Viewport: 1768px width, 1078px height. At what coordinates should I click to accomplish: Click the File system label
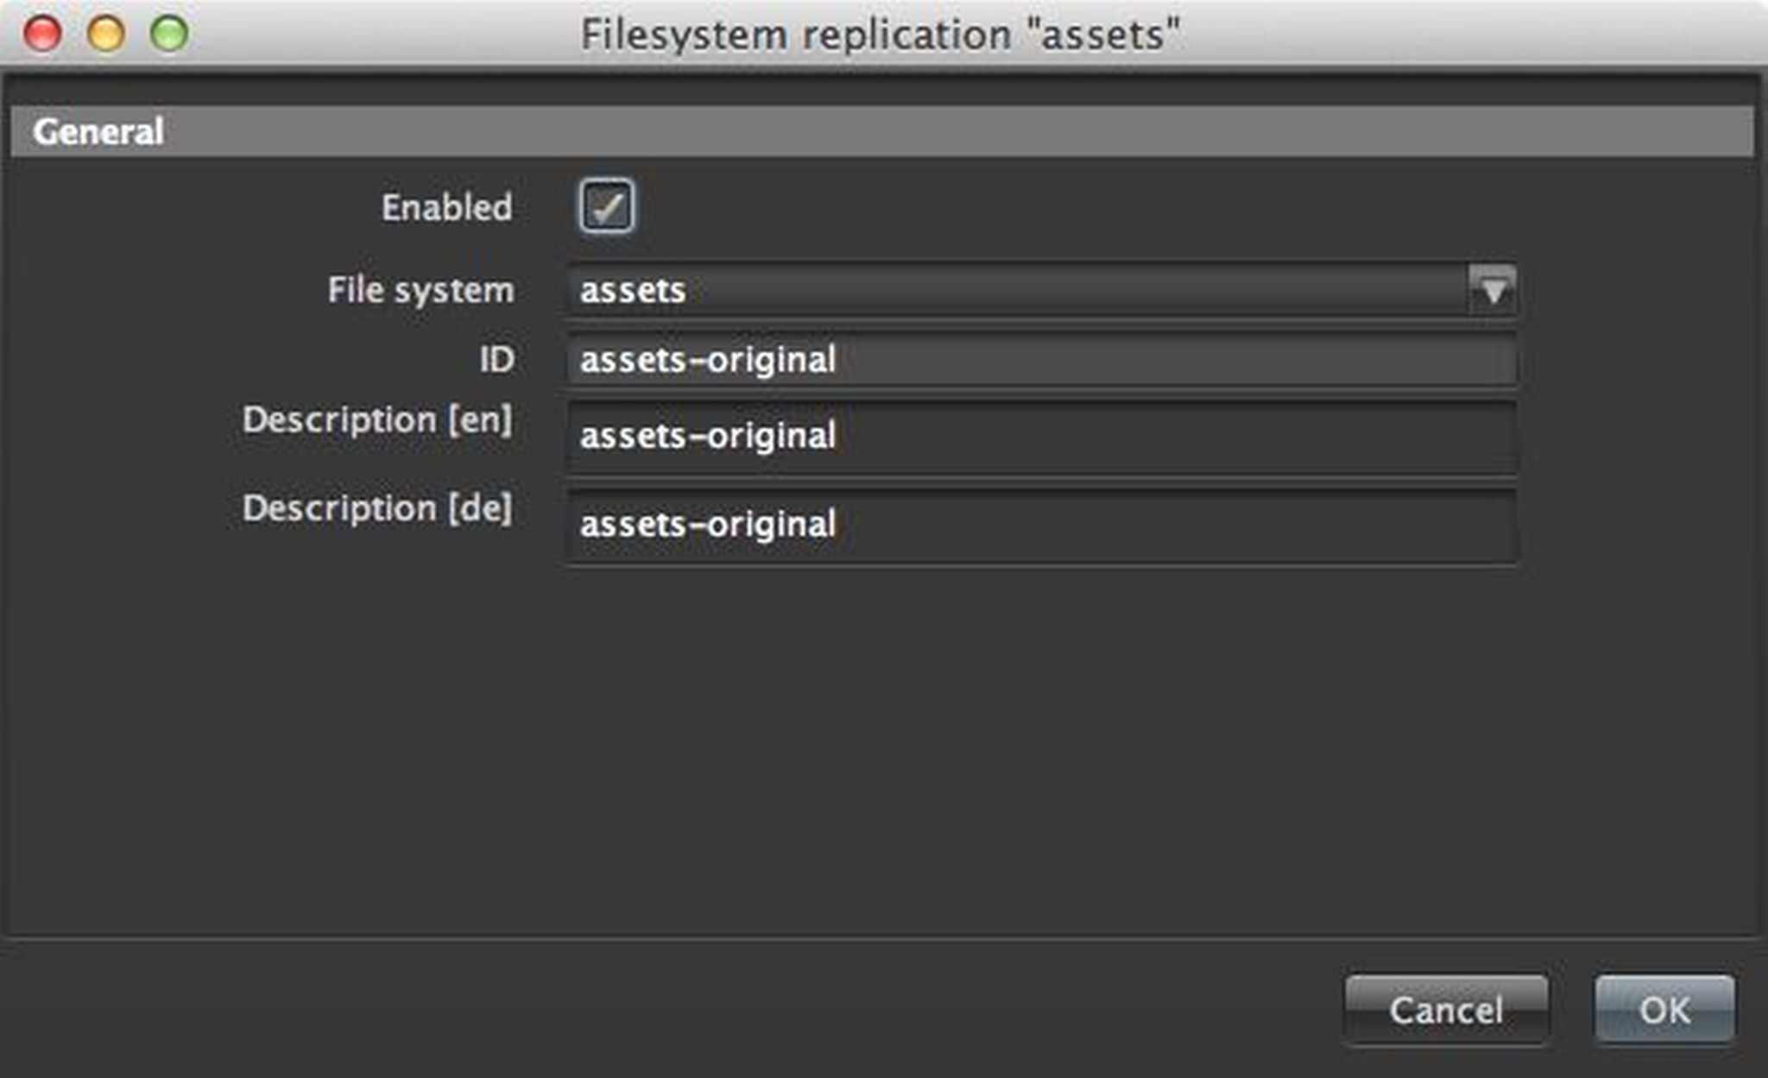(420, 290)
